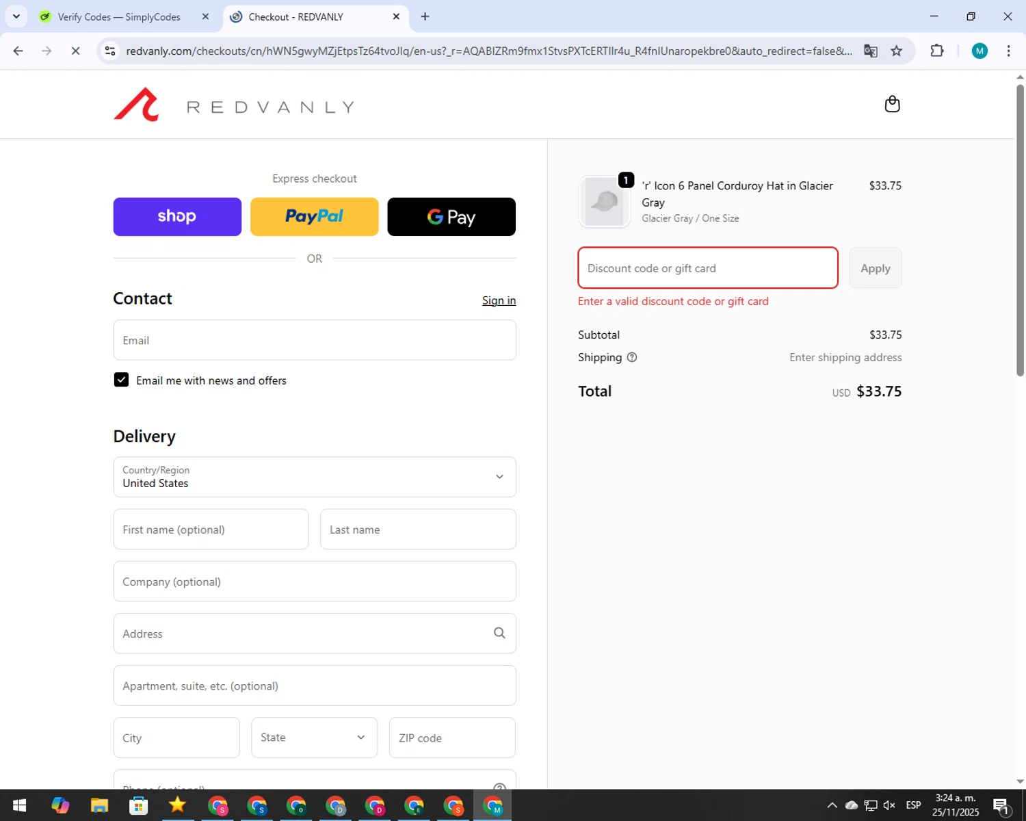Viewport: 1026px width, 821px height.
Task: Open the yellow star app in taskbar
Action: [178, 806]
